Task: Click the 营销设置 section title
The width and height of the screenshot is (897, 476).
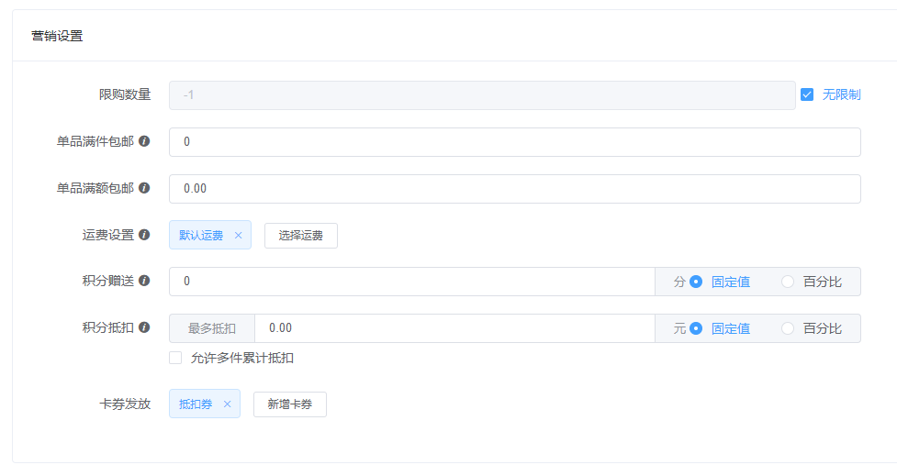Action: pyautogui.click(x=57, y=36)
